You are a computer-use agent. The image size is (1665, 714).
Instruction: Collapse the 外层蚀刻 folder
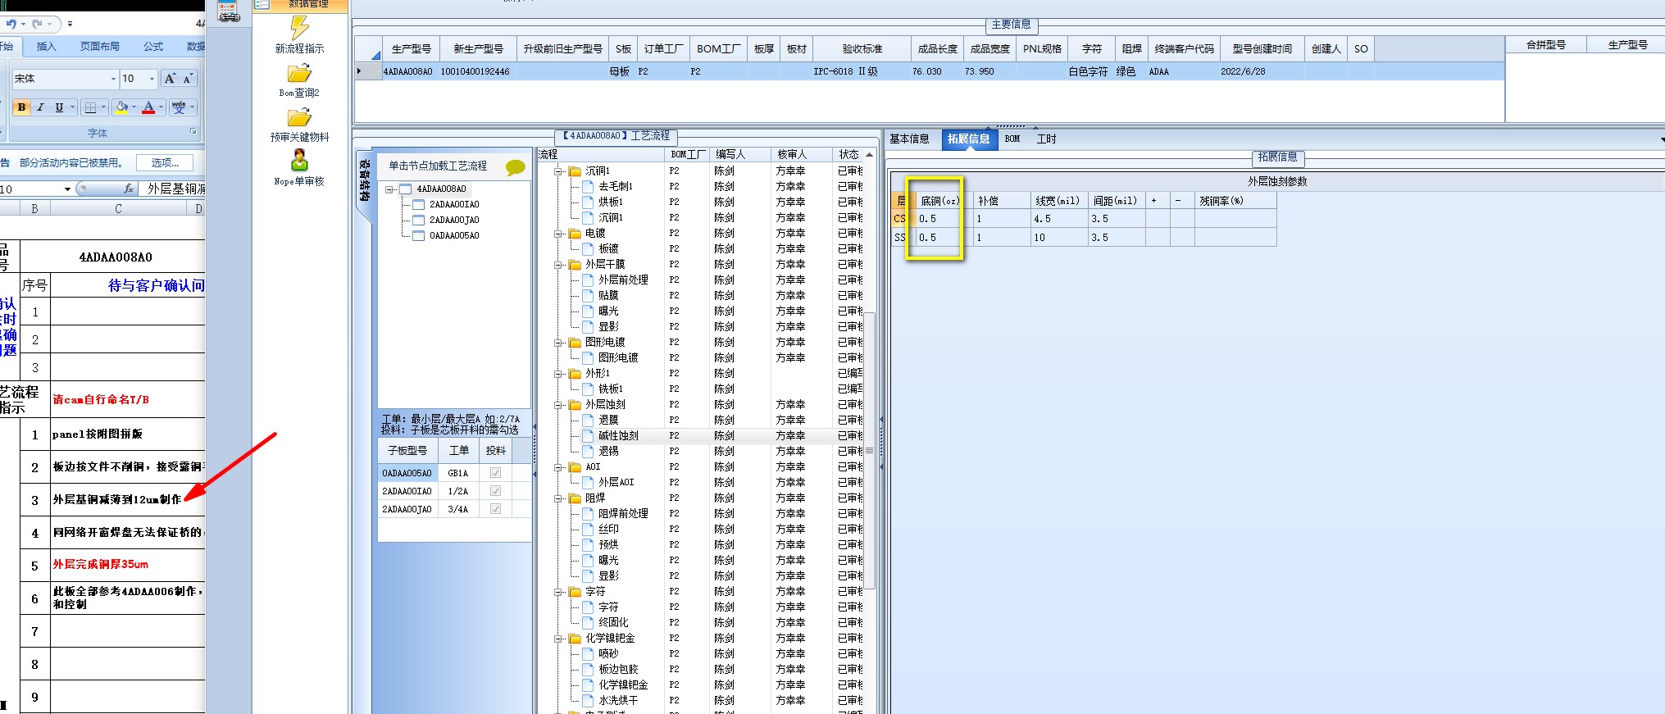pos(558,405)
